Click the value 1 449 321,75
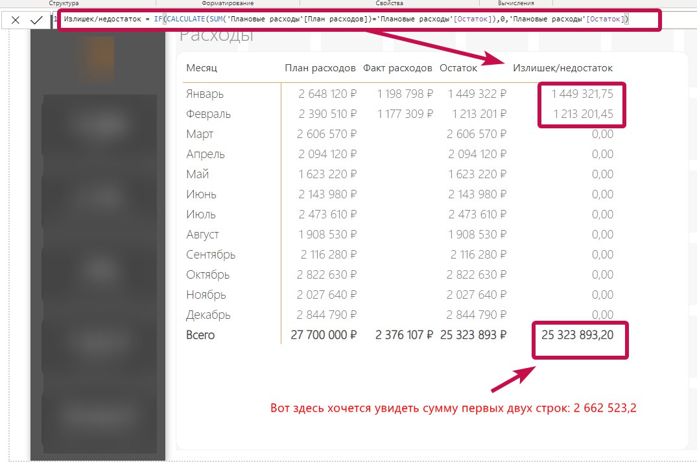Image resolution: width=697 pixels, height=462 pixels. [582, 94]
